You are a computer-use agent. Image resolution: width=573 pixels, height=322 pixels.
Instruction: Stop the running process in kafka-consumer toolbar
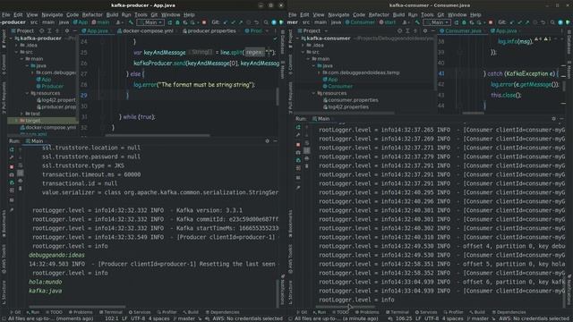(x=491, y=22)
